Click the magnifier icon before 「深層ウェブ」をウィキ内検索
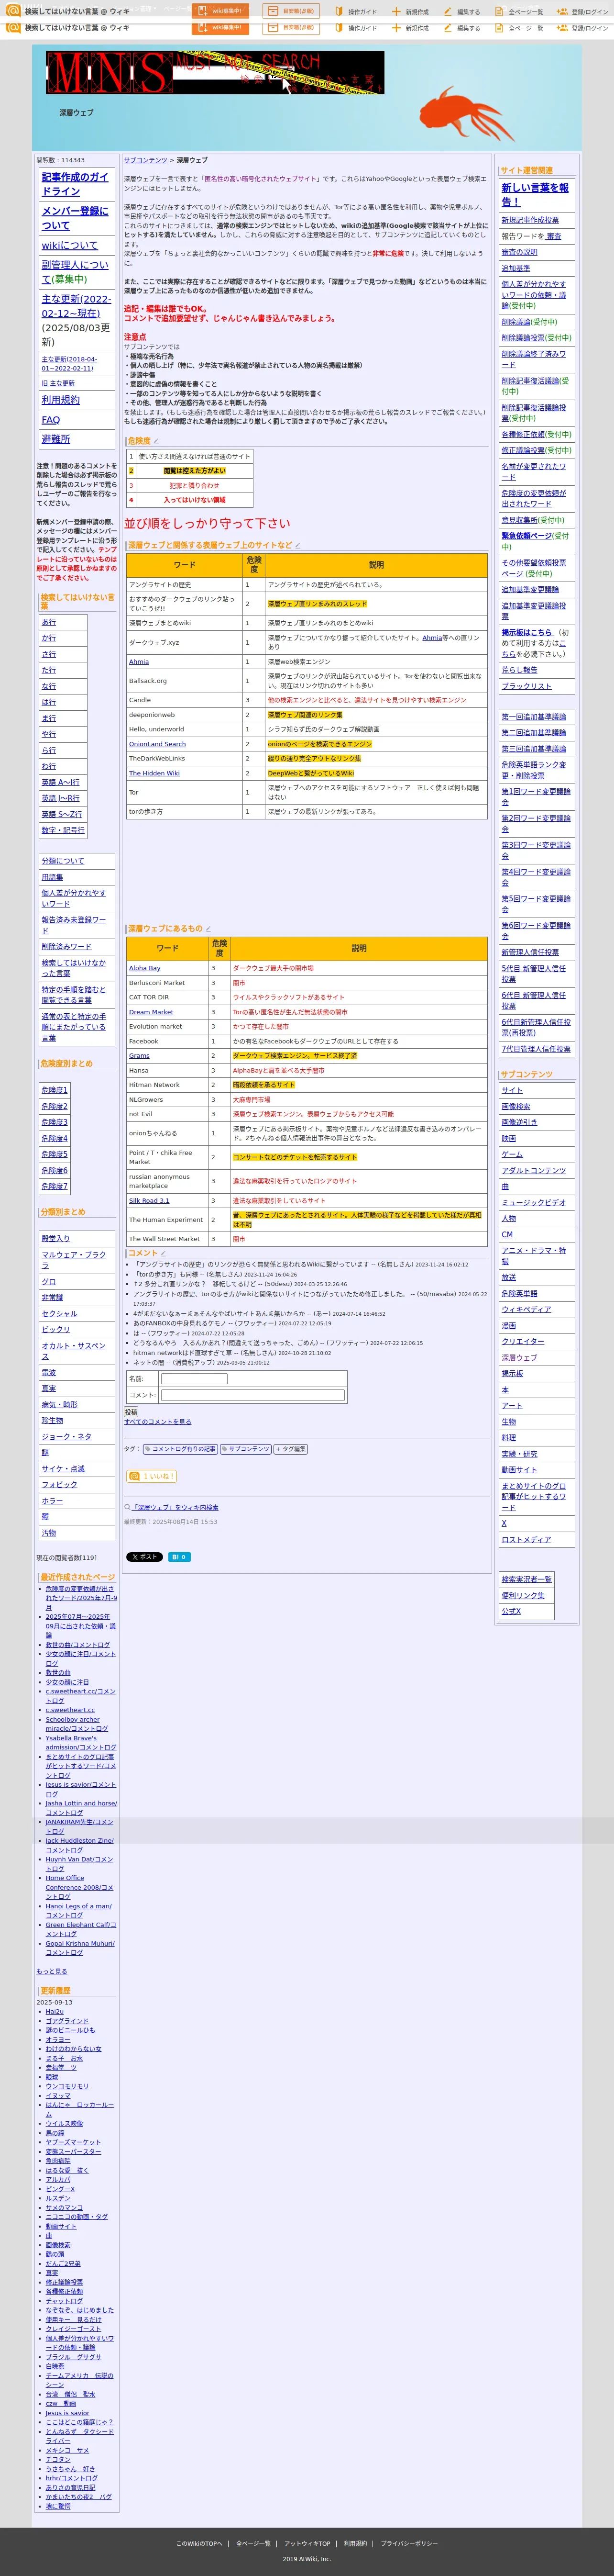Viewport: 614px width, 2576px height. (127, 1507)
